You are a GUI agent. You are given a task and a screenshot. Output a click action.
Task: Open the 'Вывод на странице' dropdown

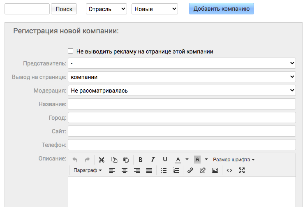pyautogui.click(x=182, y=77)
